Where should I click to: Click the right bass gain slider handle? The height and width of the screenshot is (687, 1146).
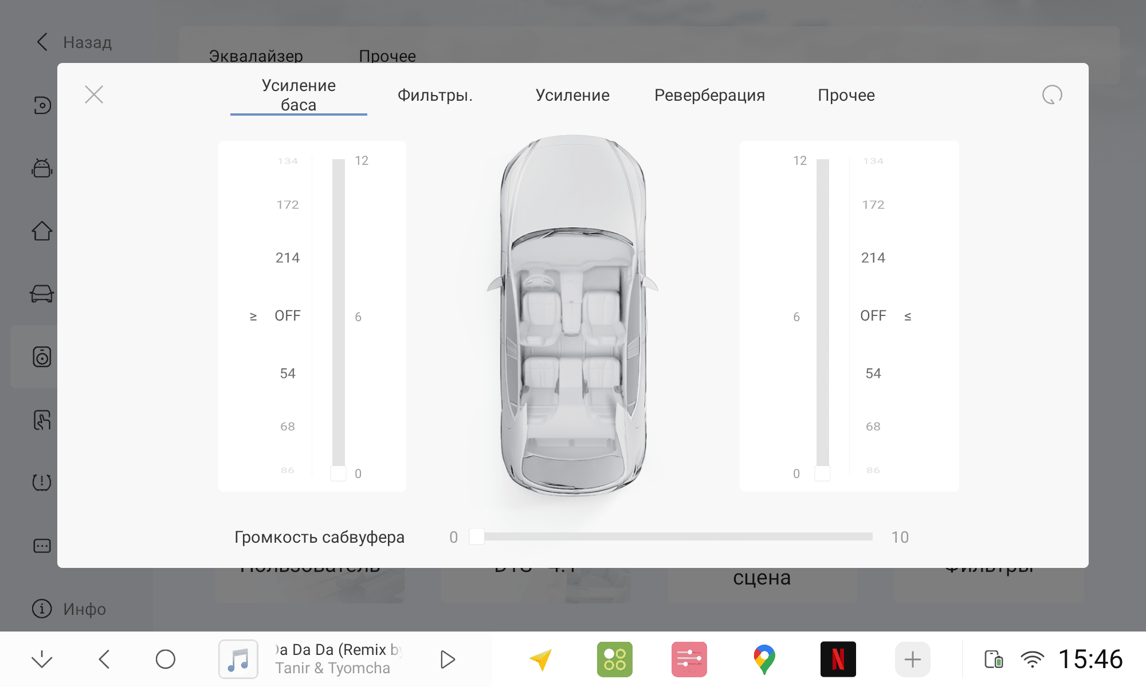click(823, 473)
